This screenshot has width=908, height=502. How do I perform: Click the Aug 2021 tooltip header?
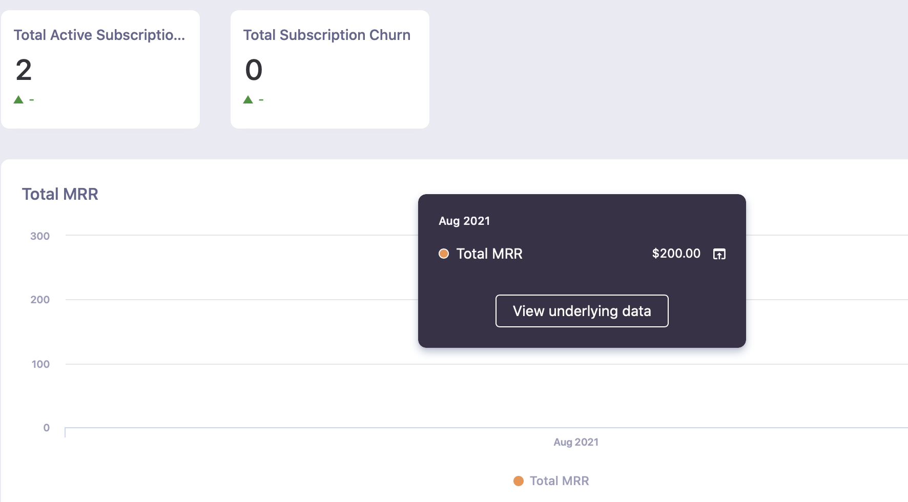pyautogui.click(x=464, y=221)
